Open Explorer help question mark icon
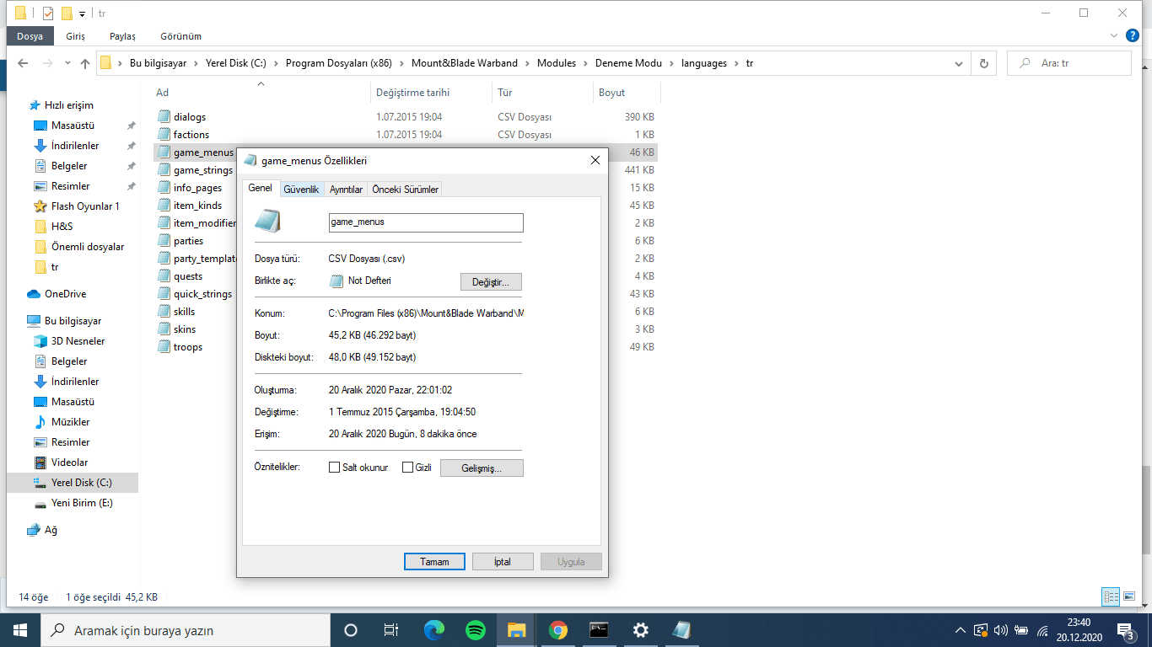The height and width of the screenshot is (647, 1152). (1133, 35)
